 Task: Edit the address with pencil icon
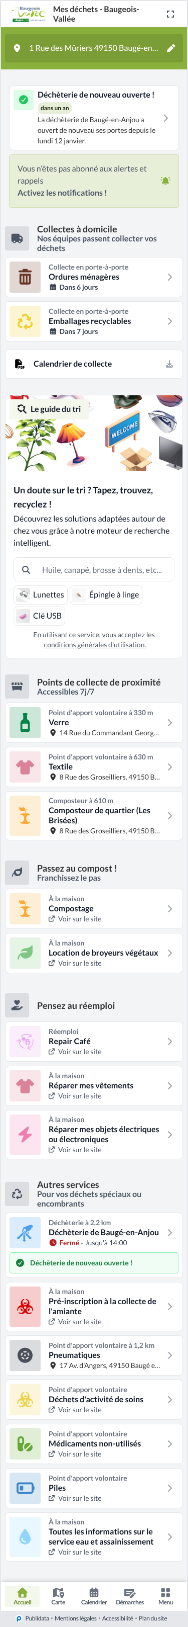click(x=170, y=48)
